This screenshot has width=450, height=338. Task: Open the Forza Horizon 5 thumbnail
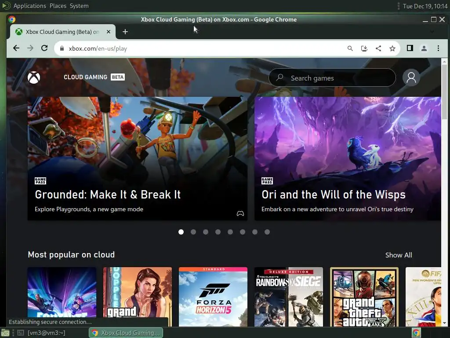tap(213, 297)
